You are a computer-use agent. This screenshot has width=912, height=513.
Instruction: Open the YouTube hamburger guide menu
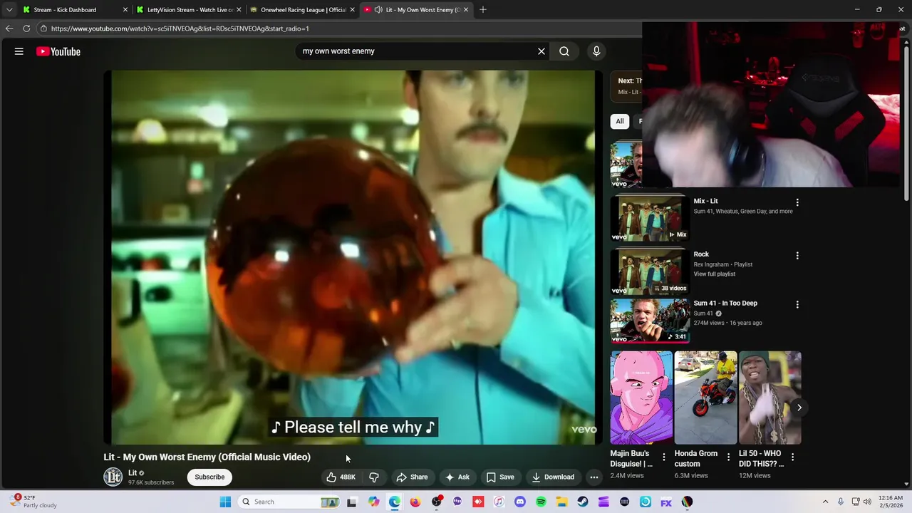(x=19, y=51)
